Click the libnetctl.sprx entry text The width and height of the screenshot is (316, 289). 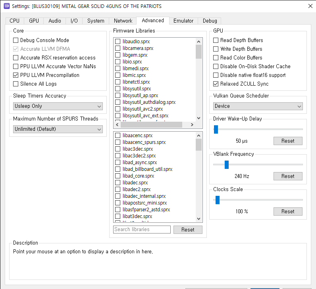point(136,82)
